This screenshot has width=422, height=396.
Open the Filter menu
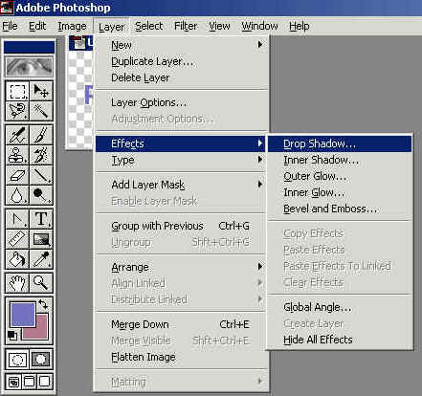pos(186,26)
